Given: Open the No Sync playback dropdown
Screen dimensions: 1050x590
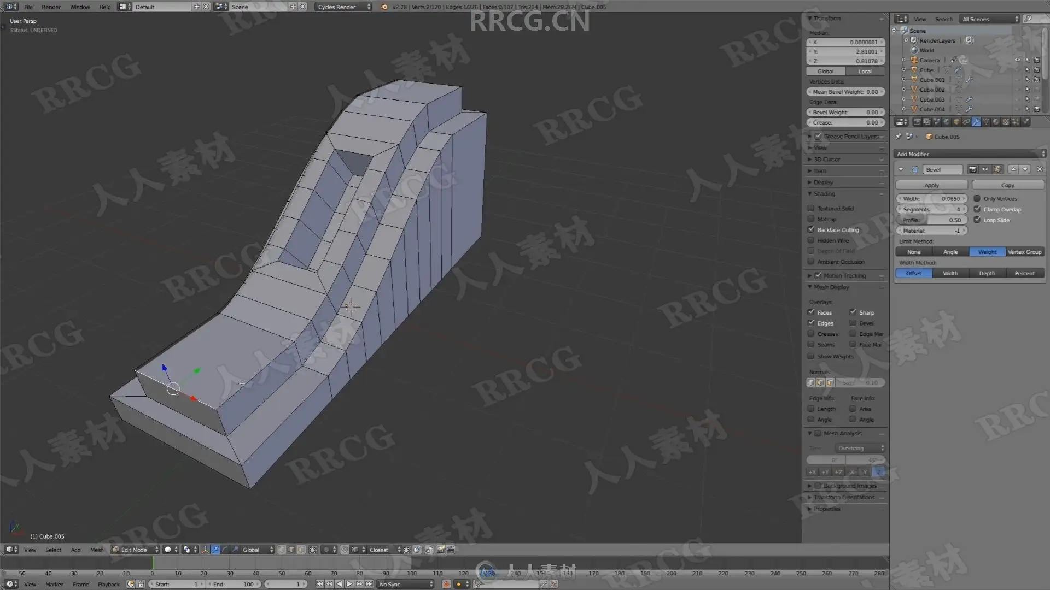Looking at the screenshot, I should click(x=406, y=584).
